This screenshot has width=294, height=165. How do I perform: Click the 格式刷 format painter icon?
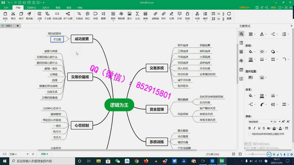(x=29, y=15)
